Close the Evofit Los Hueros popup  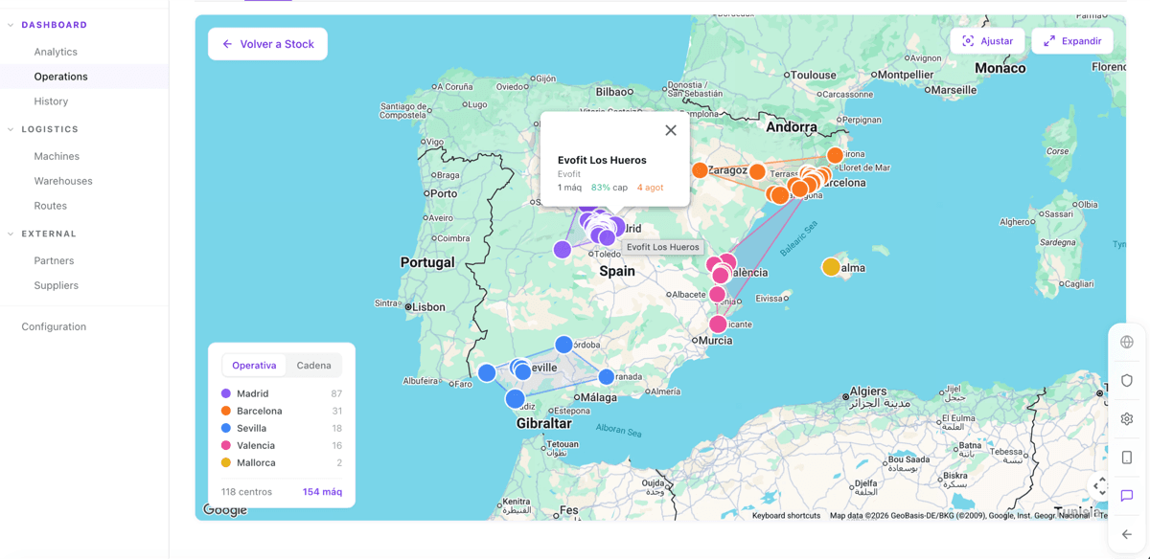tap(671, 130)
